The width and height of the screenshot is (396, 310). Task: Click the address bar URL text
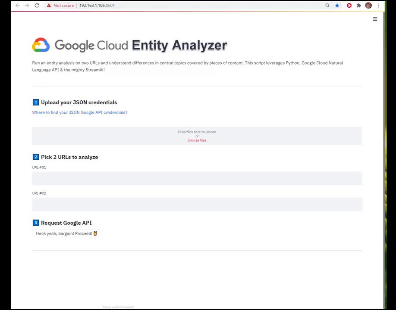[x=97, y=6]
